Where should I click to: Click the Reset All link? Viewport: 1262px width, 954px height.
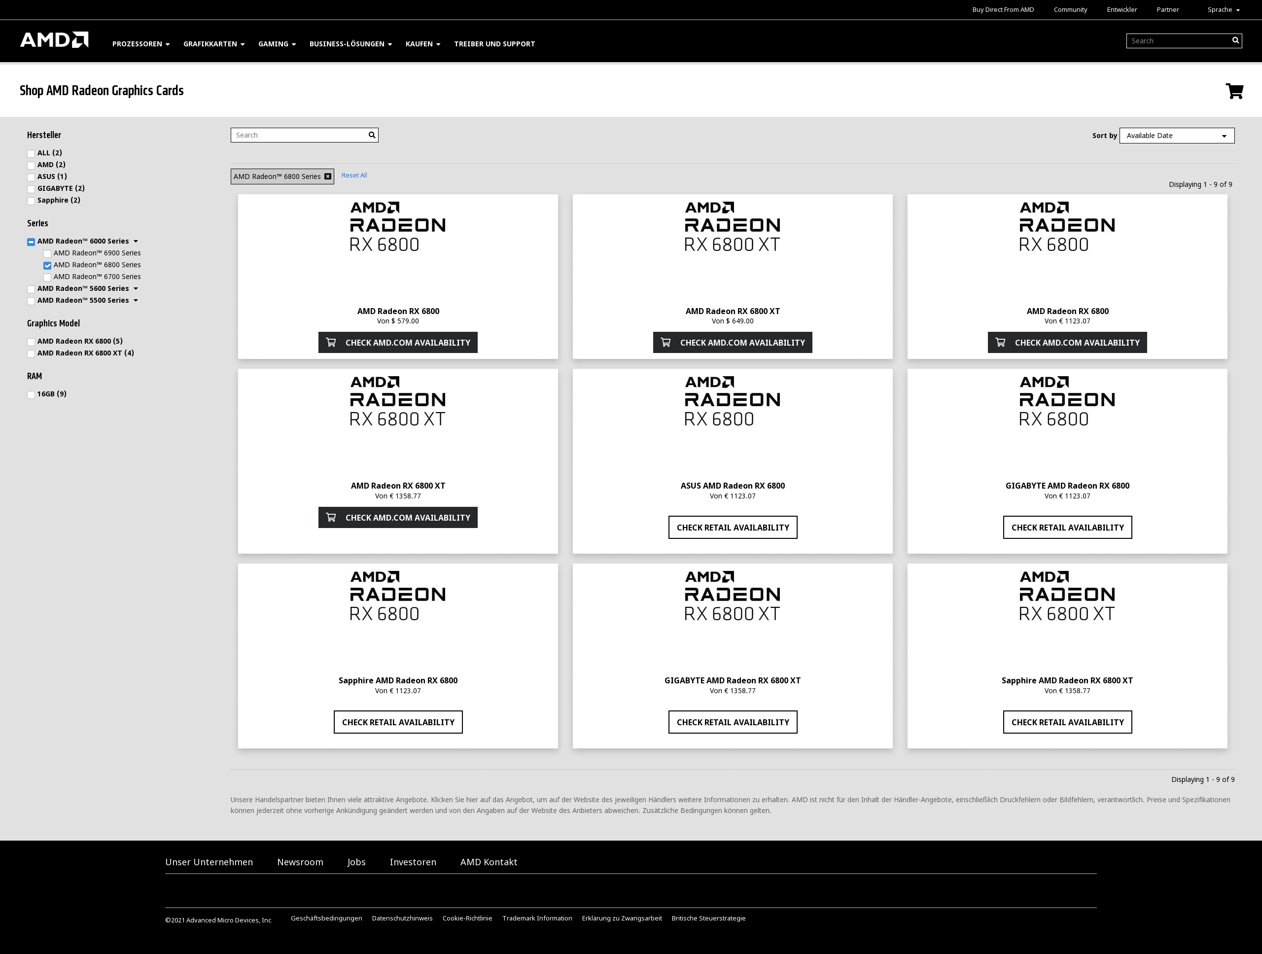tap(354, 175)
